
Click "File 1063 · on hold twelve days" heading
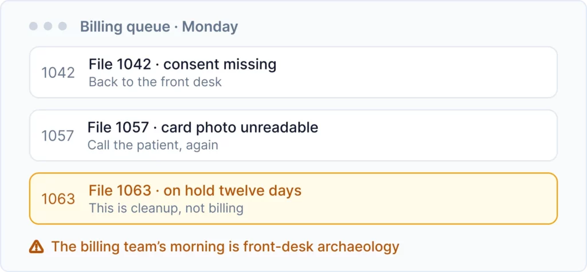point(195,191)
